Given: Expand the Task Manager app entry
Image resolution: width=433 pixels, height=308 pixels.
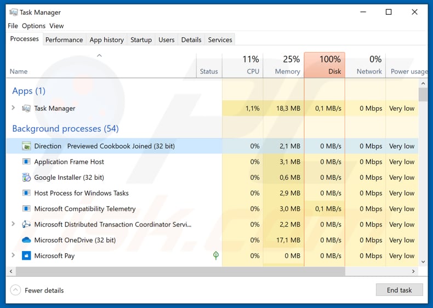Looking at the screenshot, I should coord(13,108).
